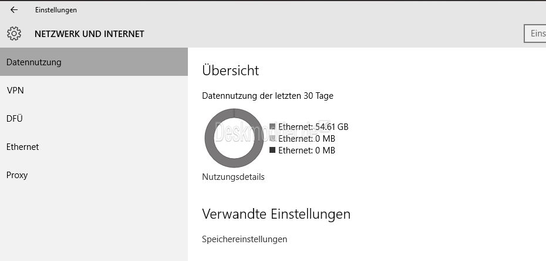Click the settings gear icon
546x261 pixels.
click(14, 34)
